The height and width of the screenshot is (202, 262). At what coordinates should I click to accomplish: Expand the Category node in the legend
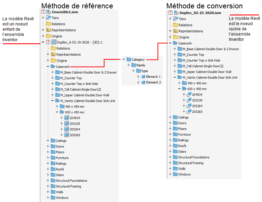124,59
